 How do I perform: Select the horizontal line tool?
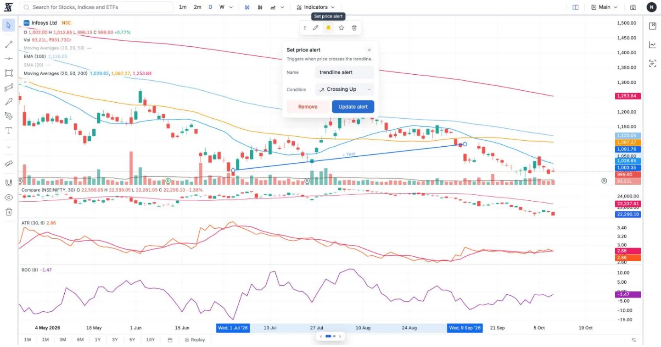pos(8,59)
